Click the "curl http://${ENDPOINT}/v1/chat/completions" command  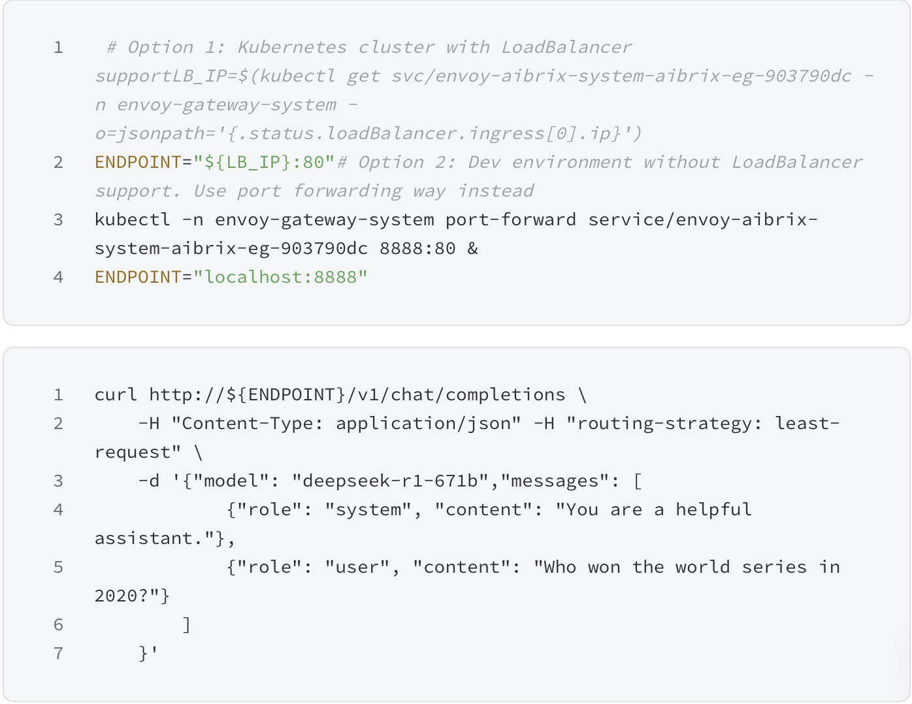pyautogui.click(x=331, y=395)
